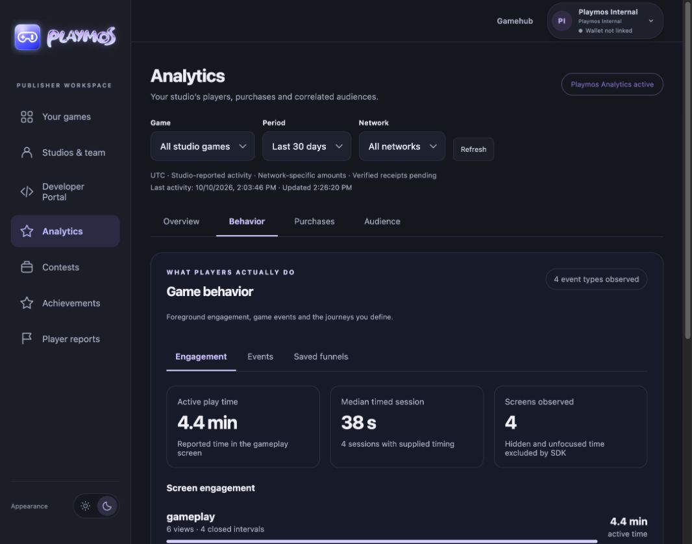
Task: Click the Playmos gamepad logo icon
Action: 27,36
